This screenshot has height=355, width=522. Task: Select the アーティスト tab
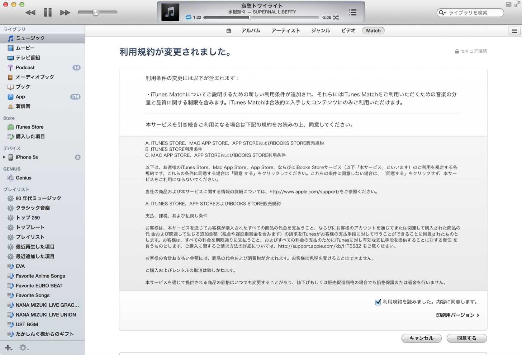[x=286, y=30]
